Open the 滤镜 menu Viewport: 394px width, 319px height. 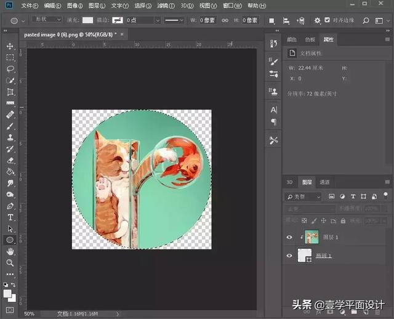click(x=166, y=6)
